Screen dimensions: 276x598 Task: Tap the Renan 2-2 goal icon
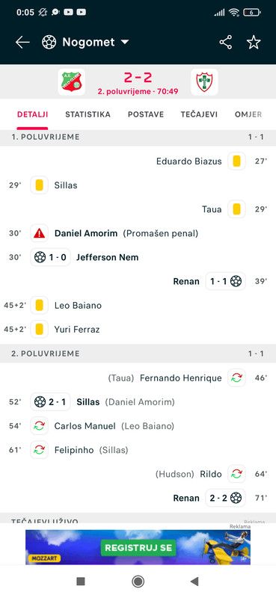[x=226, y=498]
